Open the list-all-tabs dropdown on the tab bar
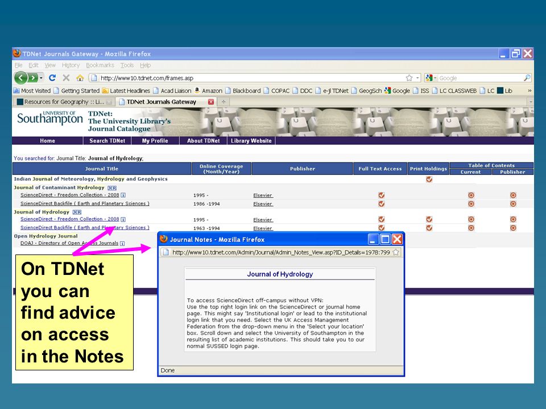546x409 pixels. 531,102
